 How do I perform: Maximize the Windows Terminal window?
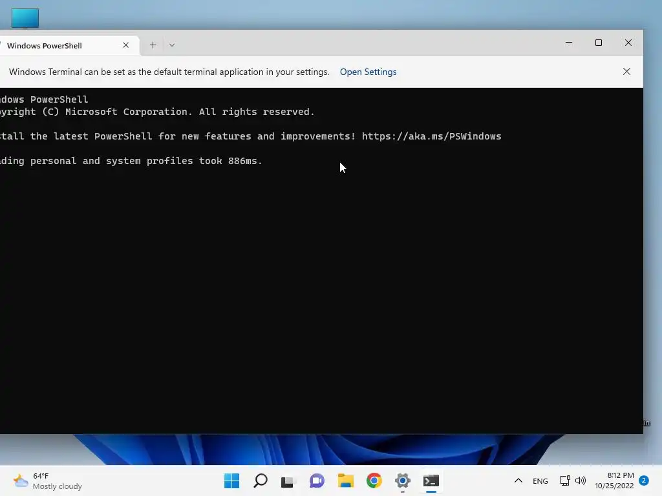598,43
